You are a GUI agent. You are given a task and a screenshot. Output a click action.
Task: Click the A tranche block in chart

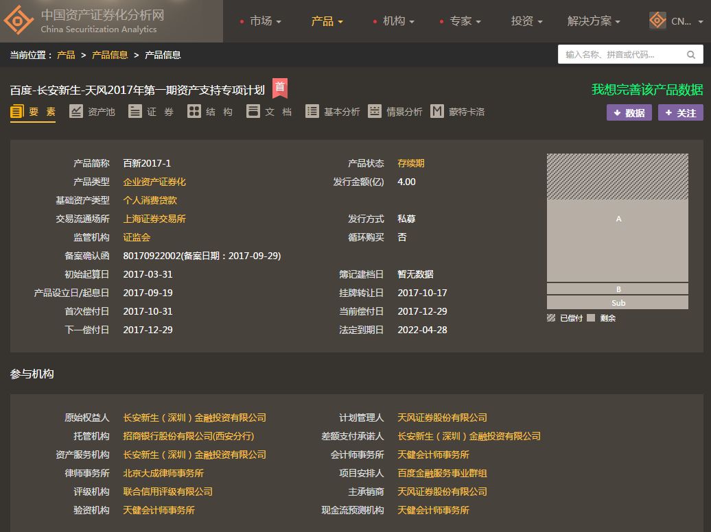pyautogui.click(x=618, y=241)
